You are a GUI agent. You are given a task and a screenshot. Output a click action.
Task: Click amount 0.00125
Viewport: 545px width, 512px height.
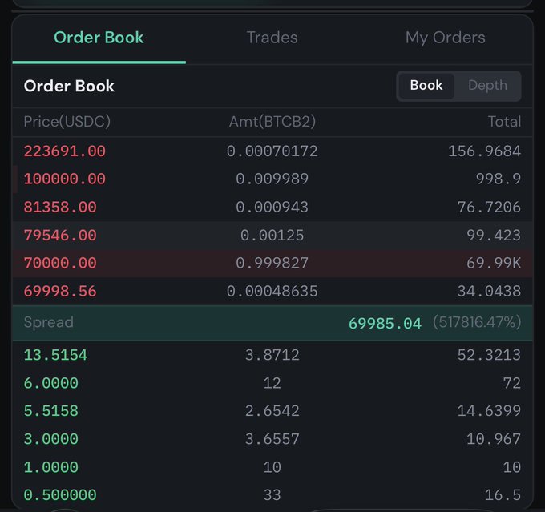272,236
